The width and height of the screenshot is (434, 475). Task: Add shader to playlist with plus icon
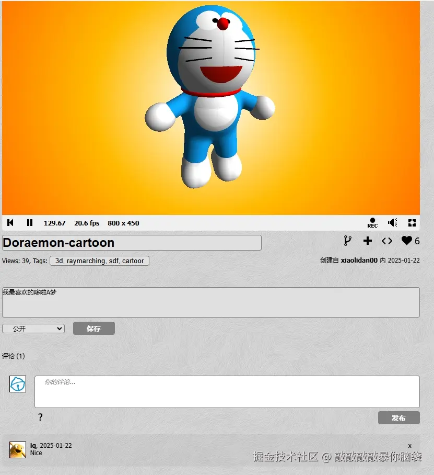pyautogui.click(x=368, y=241)
